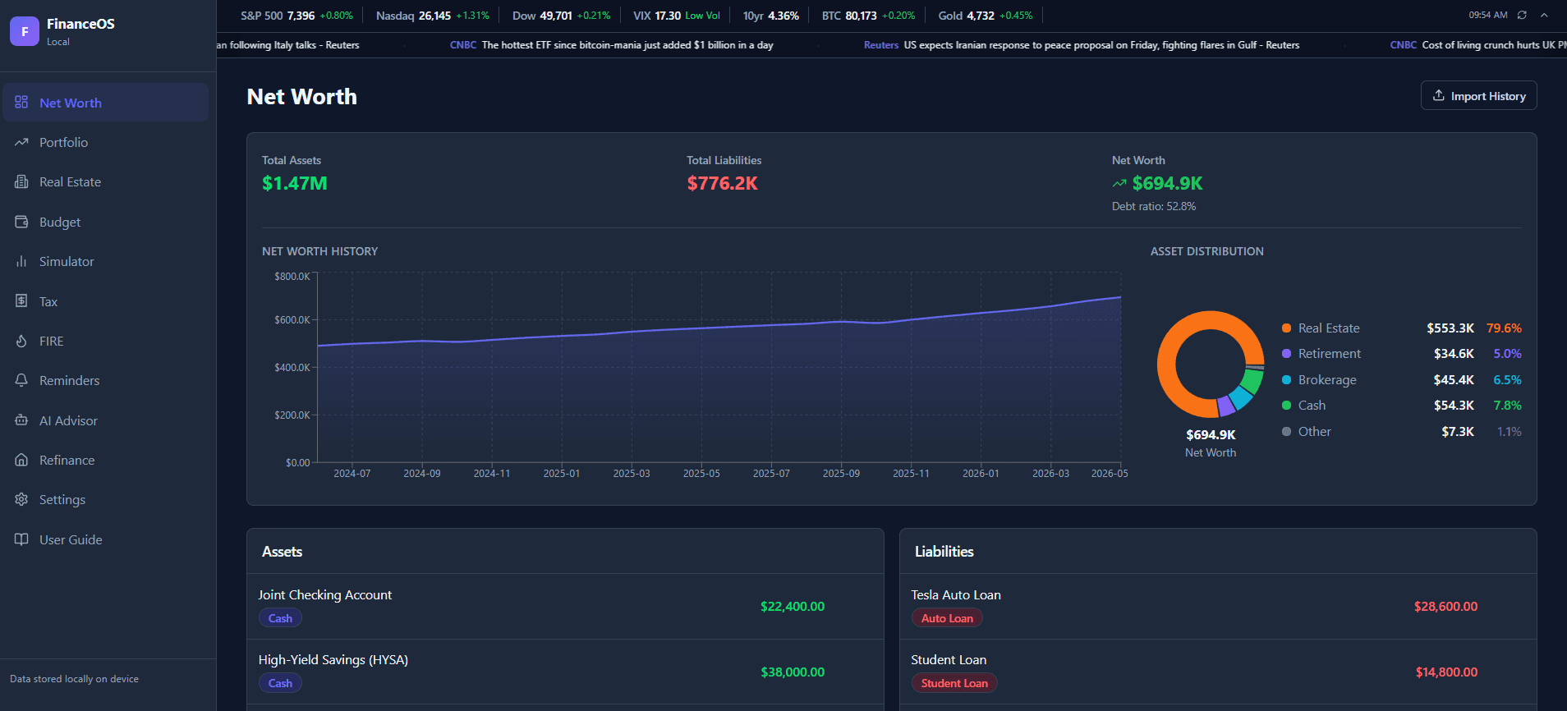Image resolution: width=1567 pixels, height=711 pixels.
Task: Click the Tax receipt icon
Action: click(x=21, y=301)
